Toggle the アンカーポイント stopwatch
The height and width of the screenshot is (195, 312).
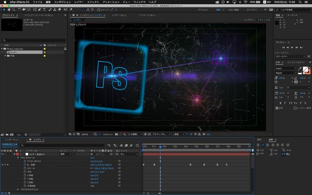(25, 161)
